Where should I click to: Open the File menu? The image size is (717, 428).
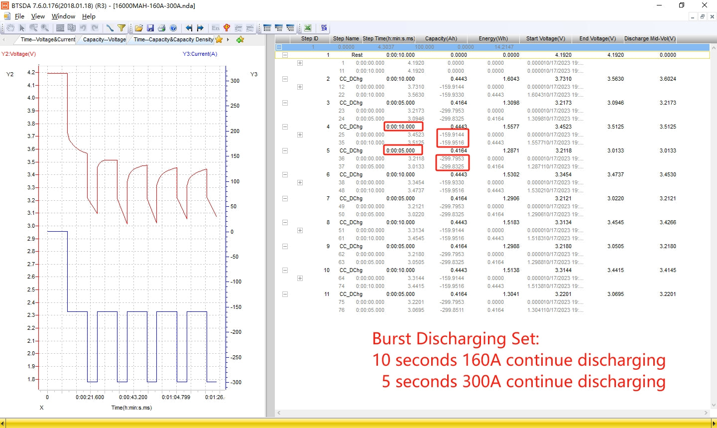click(x=19, y=16)
